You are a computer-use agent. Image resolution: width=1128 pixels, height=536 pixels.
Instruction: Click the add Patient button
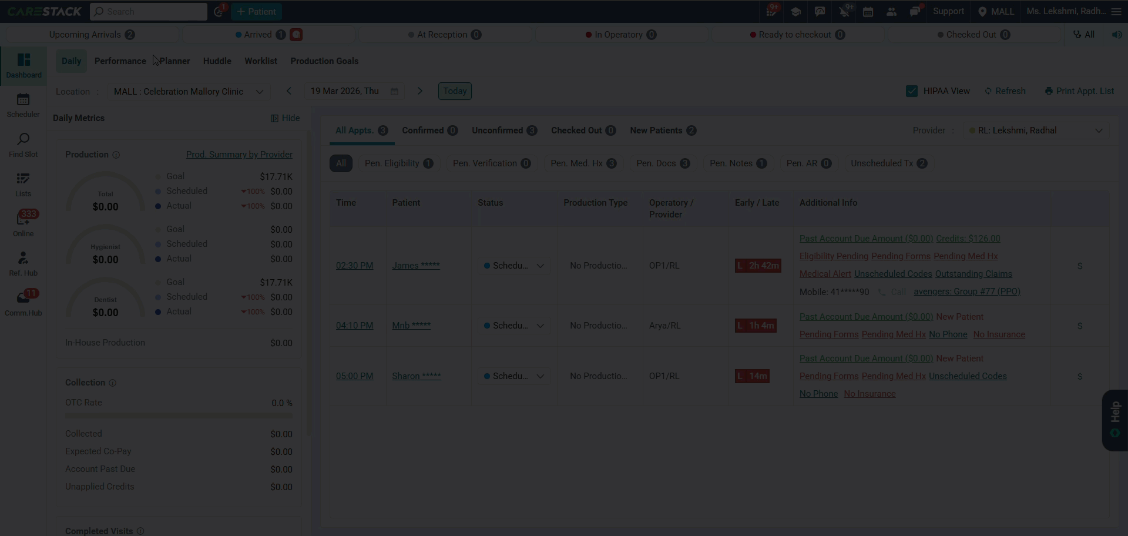pyautogui.click(x=256, y=11)
